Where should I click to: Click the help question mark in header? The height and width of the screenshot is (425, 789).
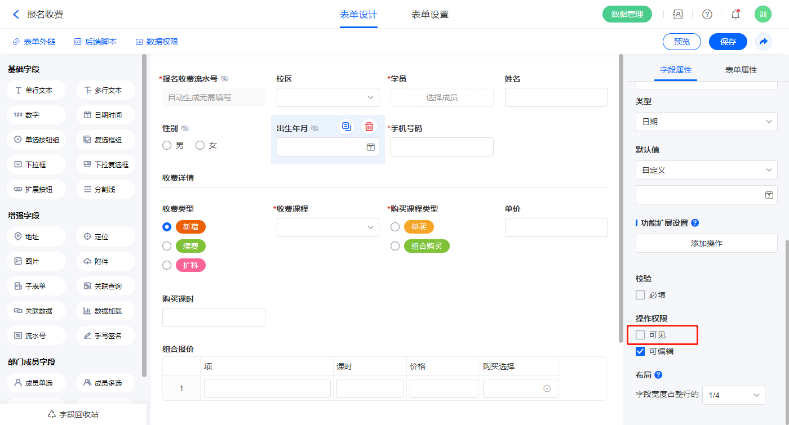pyautogui.click(x=707, y=15)
